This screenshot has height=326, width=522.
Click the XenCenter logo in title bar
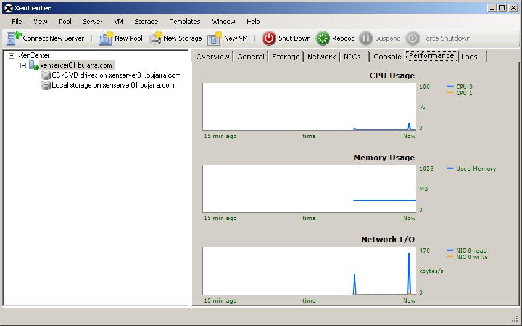tap(9, 8)
